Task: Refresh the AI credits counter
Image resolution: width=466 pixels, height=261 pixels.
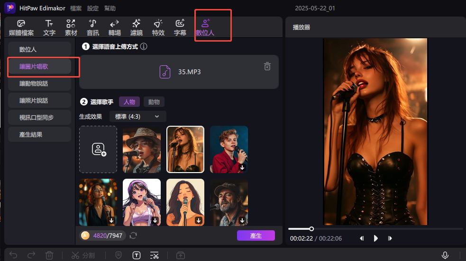Action: 133,235
